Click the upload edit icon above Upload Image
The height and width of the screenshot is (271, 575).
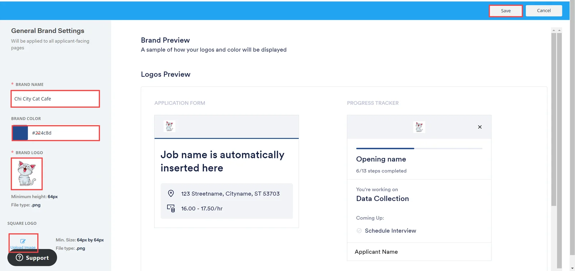click(x=23, y=241)
